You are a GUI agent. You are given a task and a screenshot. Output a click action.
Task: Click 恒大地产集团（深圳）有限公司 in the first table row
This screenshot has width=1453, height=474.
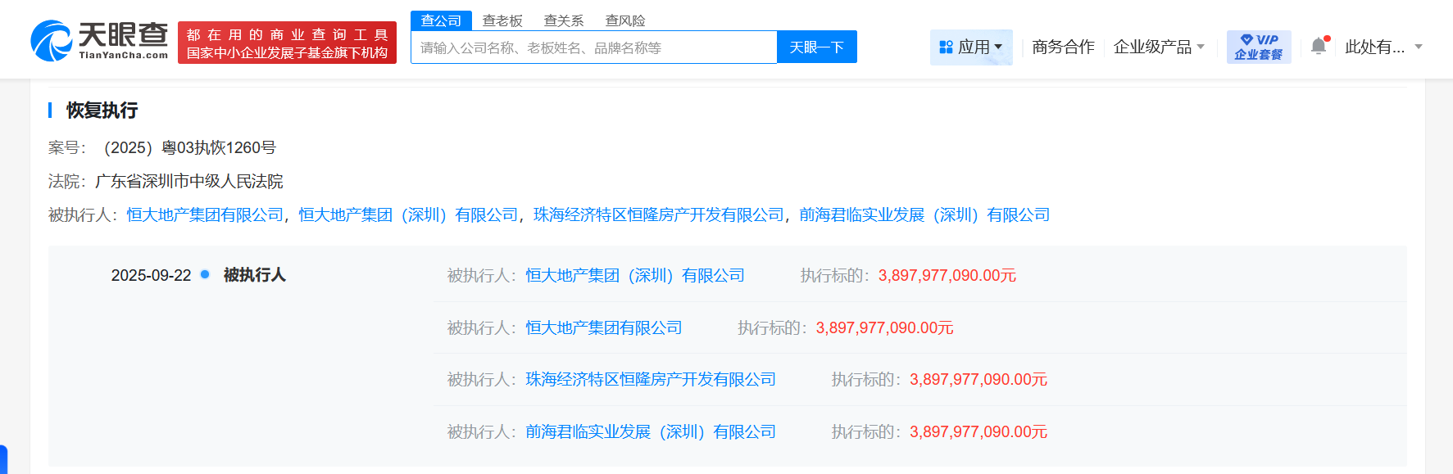[x=635, y=275]
